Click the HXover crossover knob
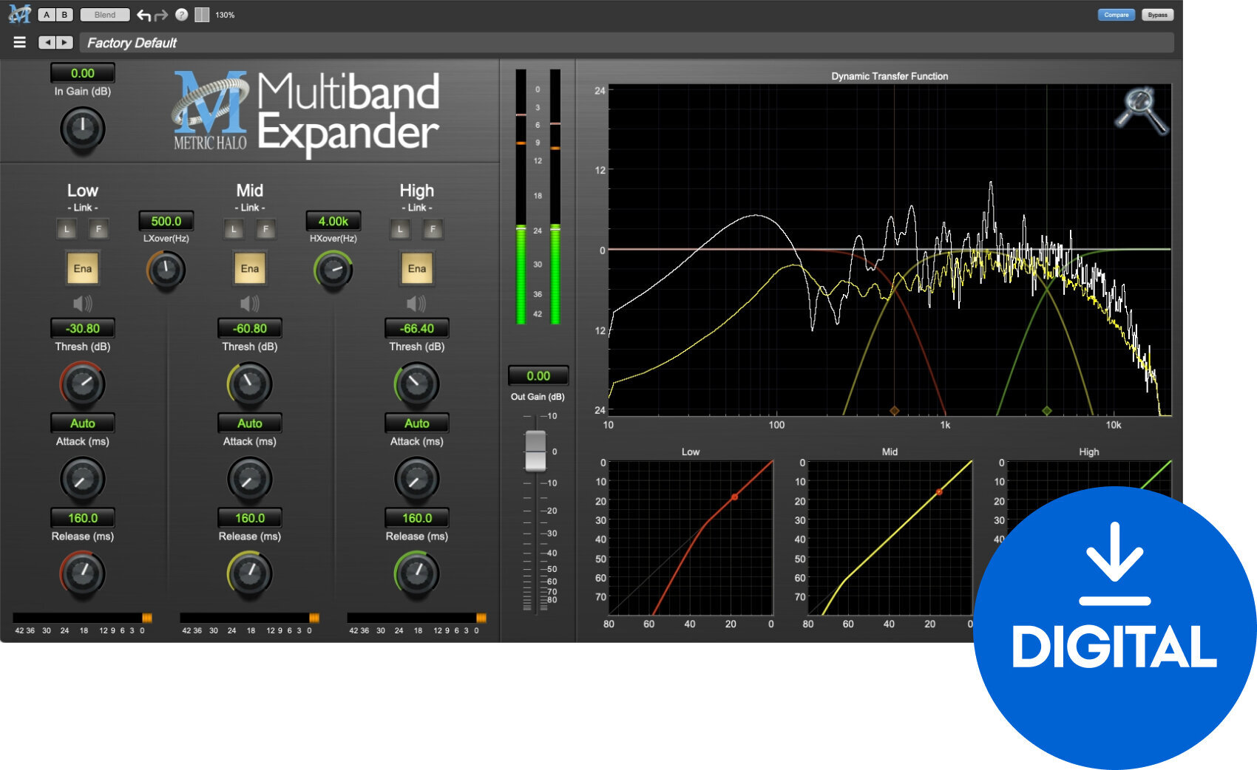1257x770 pixels. click(x=333, y=270)
